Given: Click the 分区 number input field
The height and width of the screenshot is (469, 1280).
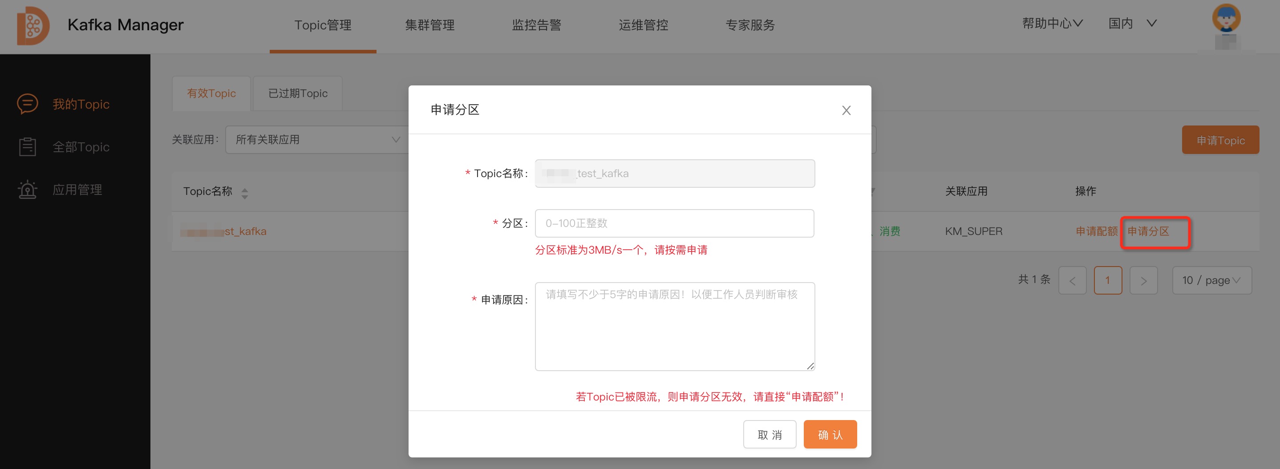Looking at the screenshot, I should 674,223.
